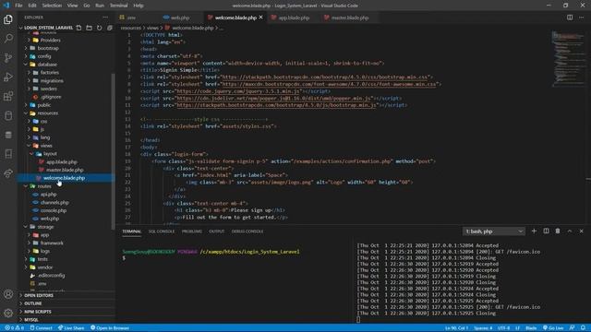Collapse all folders in explorer
The width and height of the screenshot is (591, 332).
(x=109, y=28)
